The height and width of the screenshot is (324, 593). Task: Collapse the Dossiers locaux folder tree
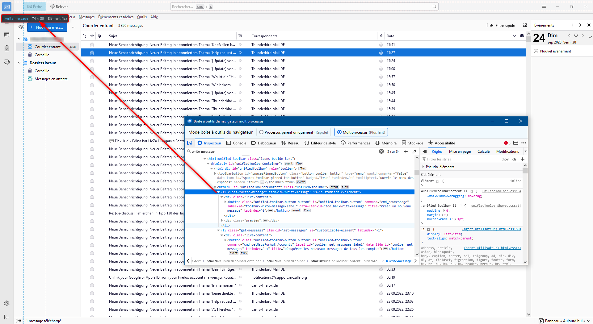pos(19,63)
